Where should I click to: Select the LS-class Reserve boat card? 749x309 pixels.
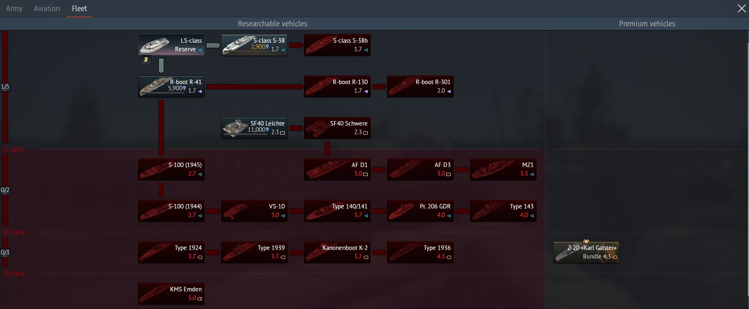[x=171, y=45]
